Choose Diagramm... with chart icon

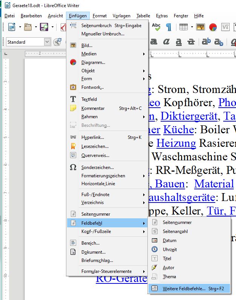pos(107,62)
